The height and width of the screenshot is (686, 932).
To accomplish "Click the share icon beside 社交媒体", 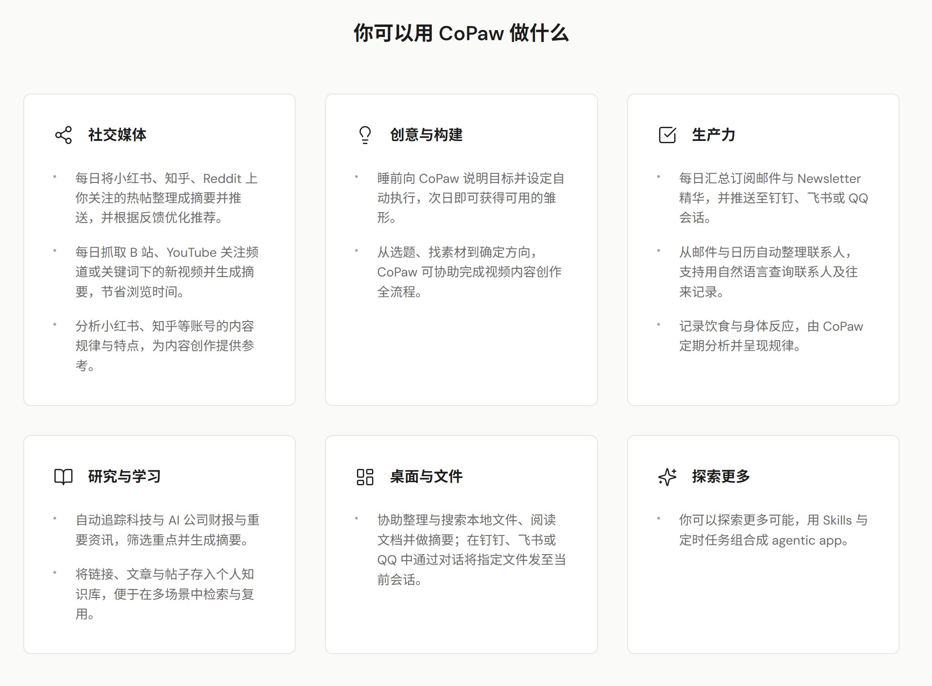I will [63, 135].
